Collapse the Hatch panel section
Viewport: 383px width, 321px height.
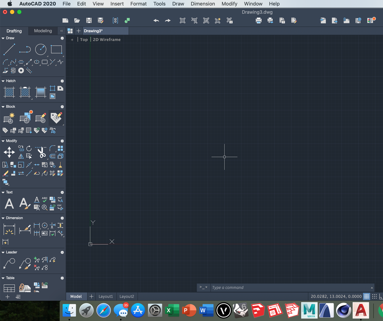[3, 81]
